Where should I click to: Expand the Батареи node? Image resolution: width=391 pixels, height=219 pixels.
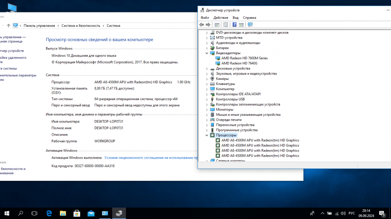tap(207, 48)
